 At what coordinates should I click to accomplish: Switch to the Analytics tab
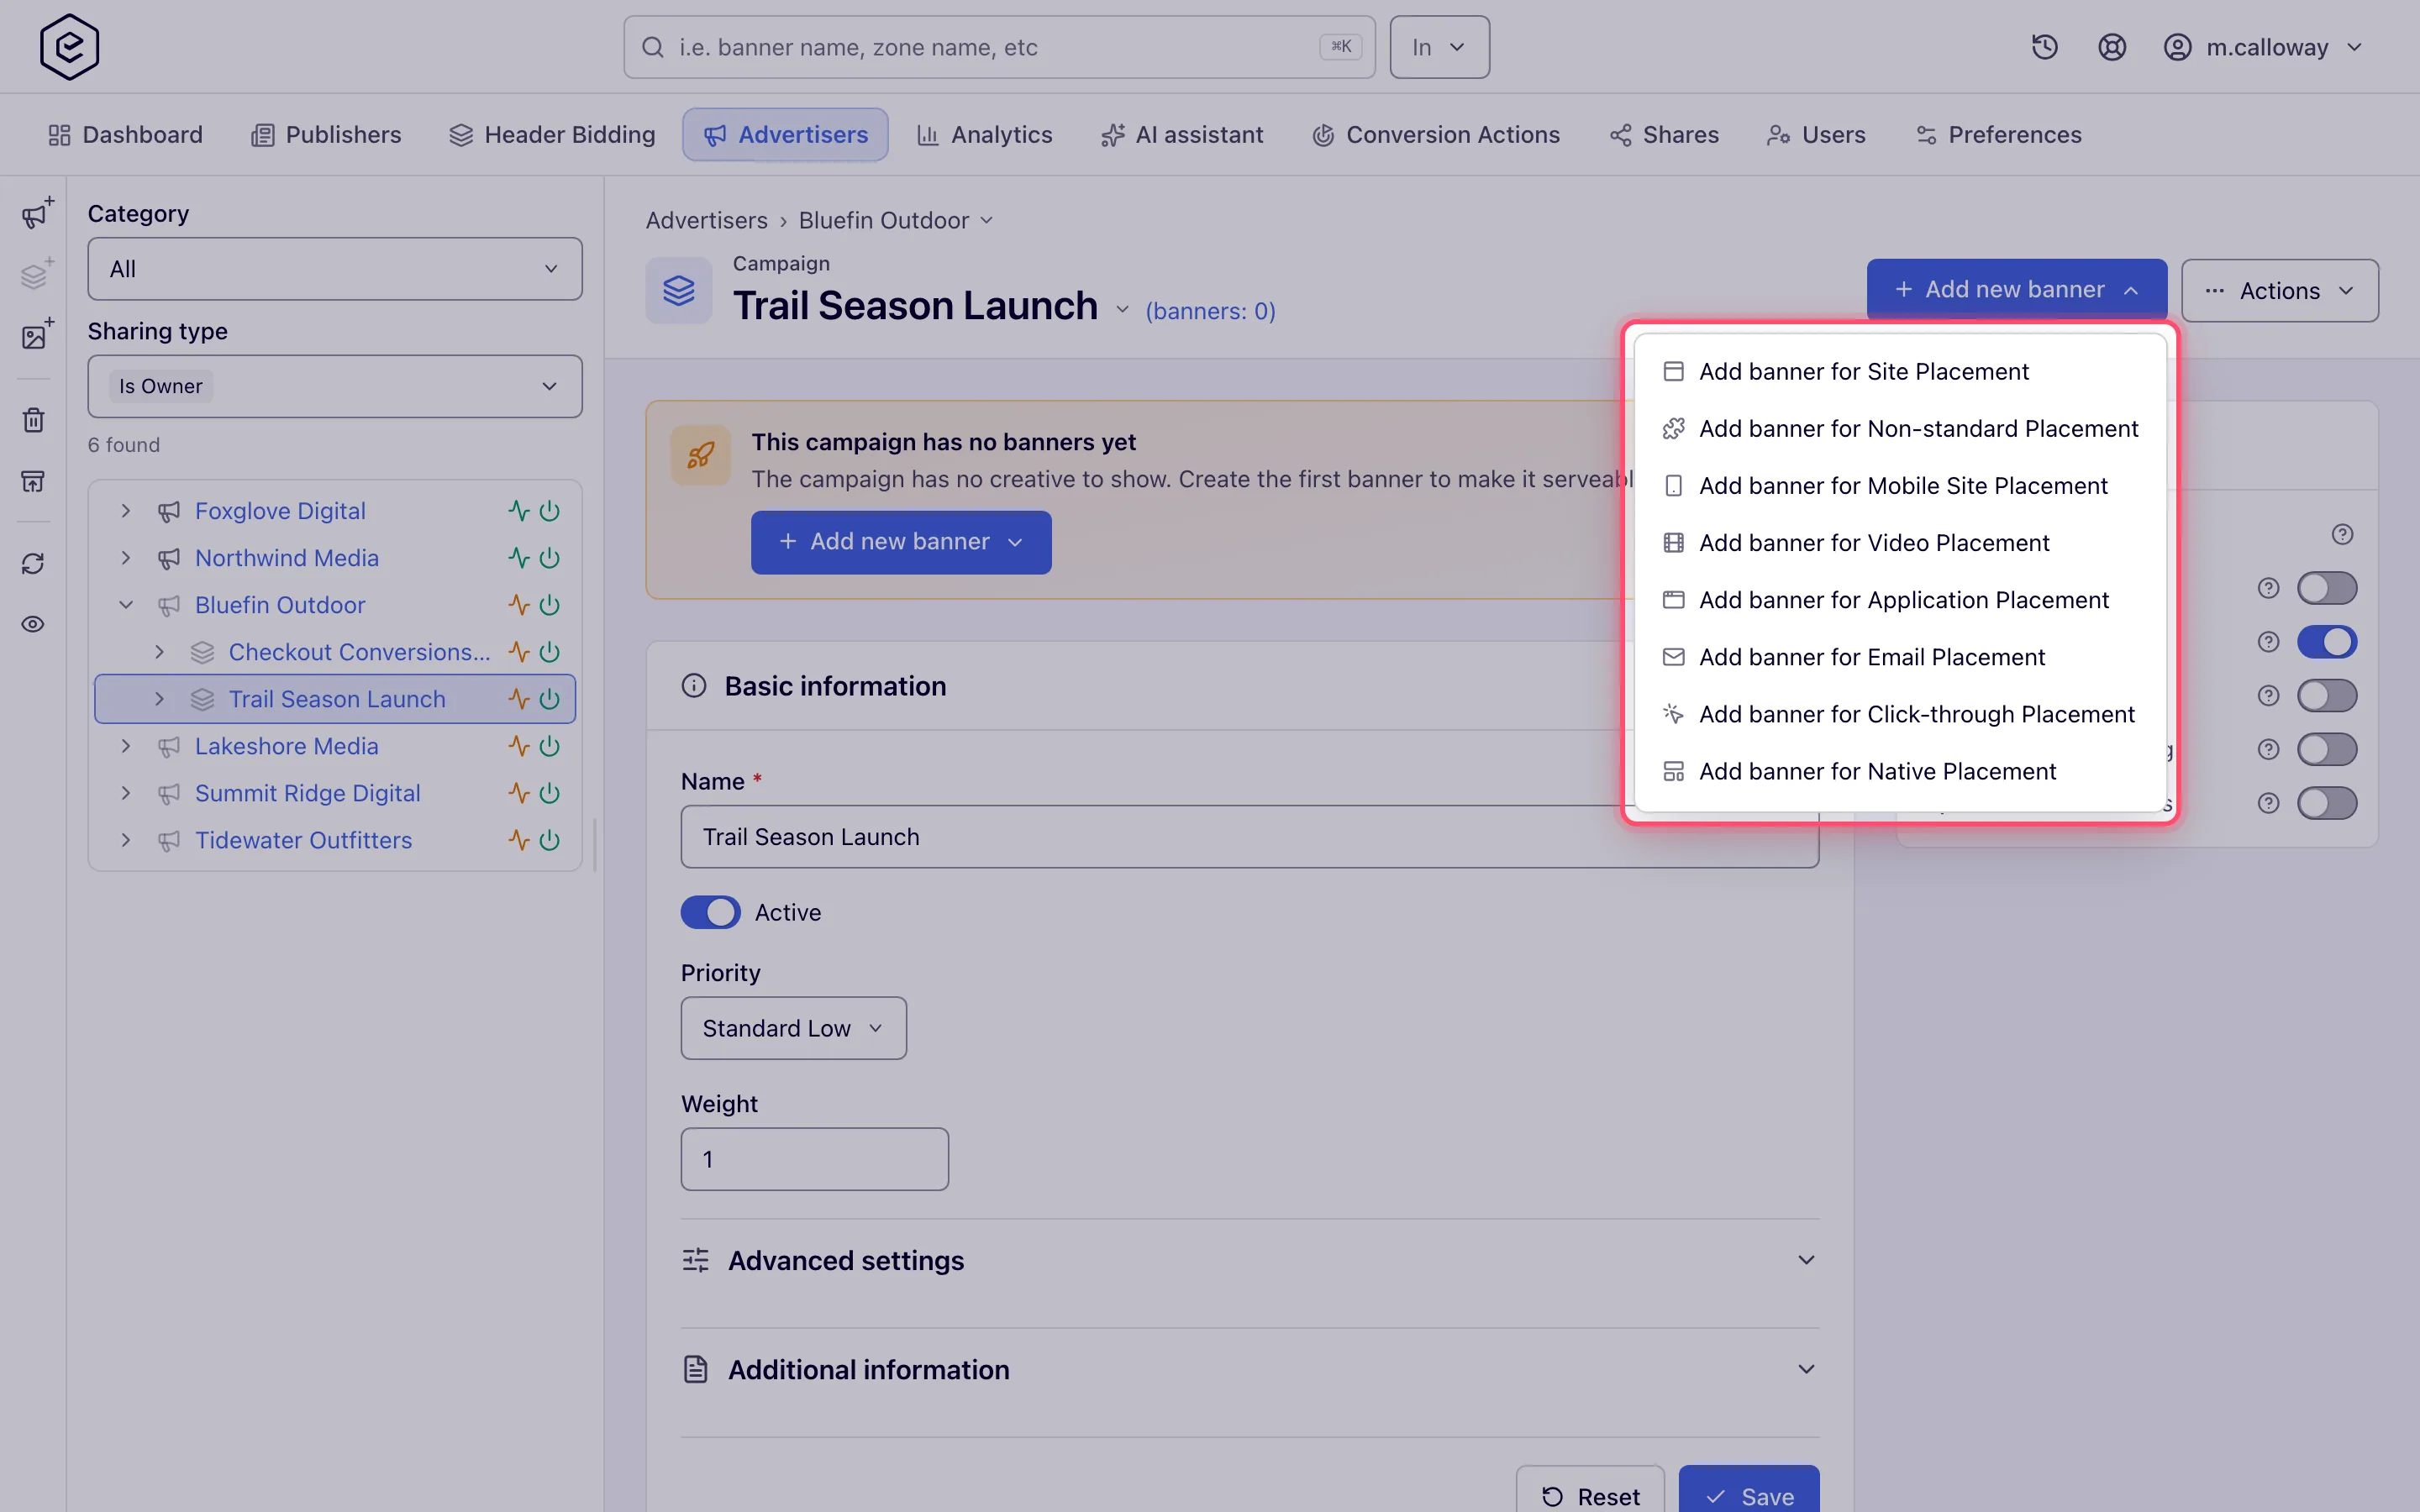click(x=984, y=135)
